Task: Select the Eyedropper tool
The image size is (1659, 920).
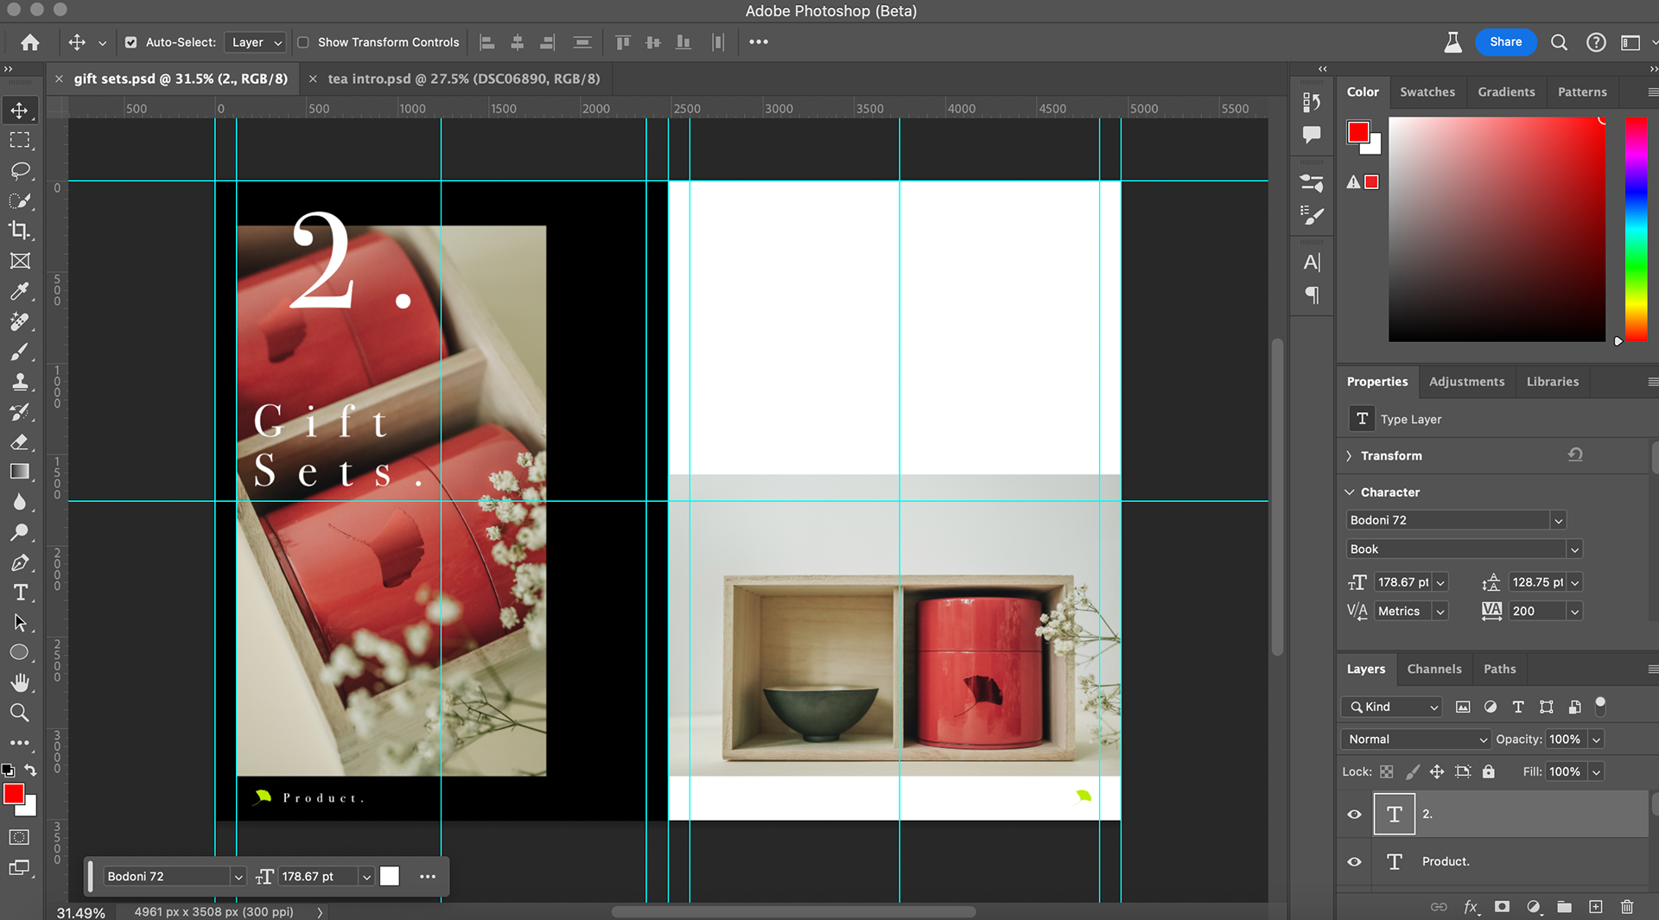Action: coord(20,291)
